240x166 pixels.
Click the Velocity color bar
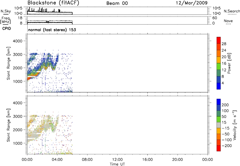click(219, 125)
